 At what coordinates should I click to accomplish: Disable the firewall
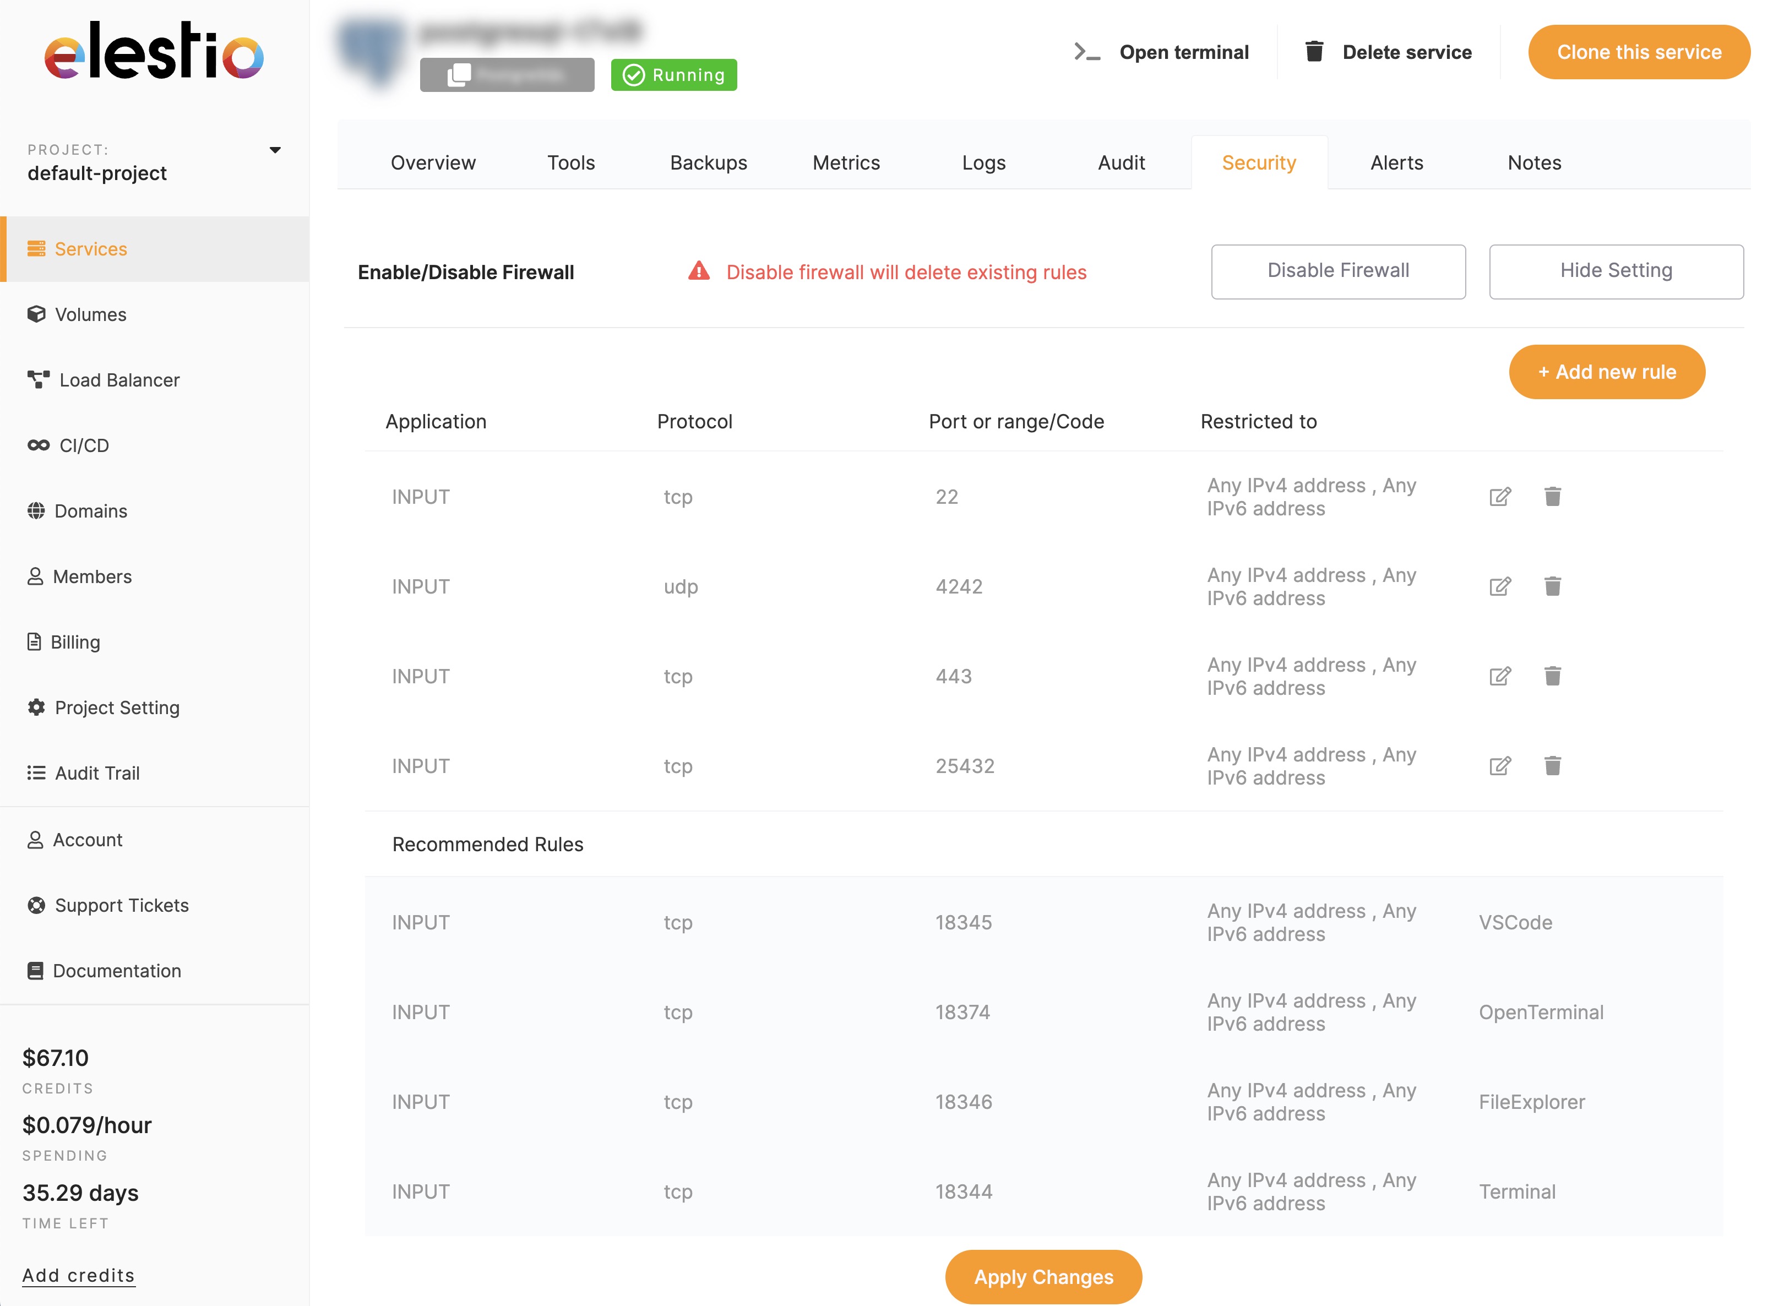[1337, 271]
